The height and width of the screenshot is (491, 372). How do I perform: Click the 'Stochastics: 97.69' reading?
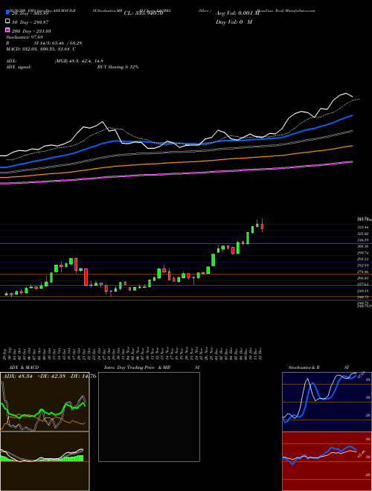25,37
